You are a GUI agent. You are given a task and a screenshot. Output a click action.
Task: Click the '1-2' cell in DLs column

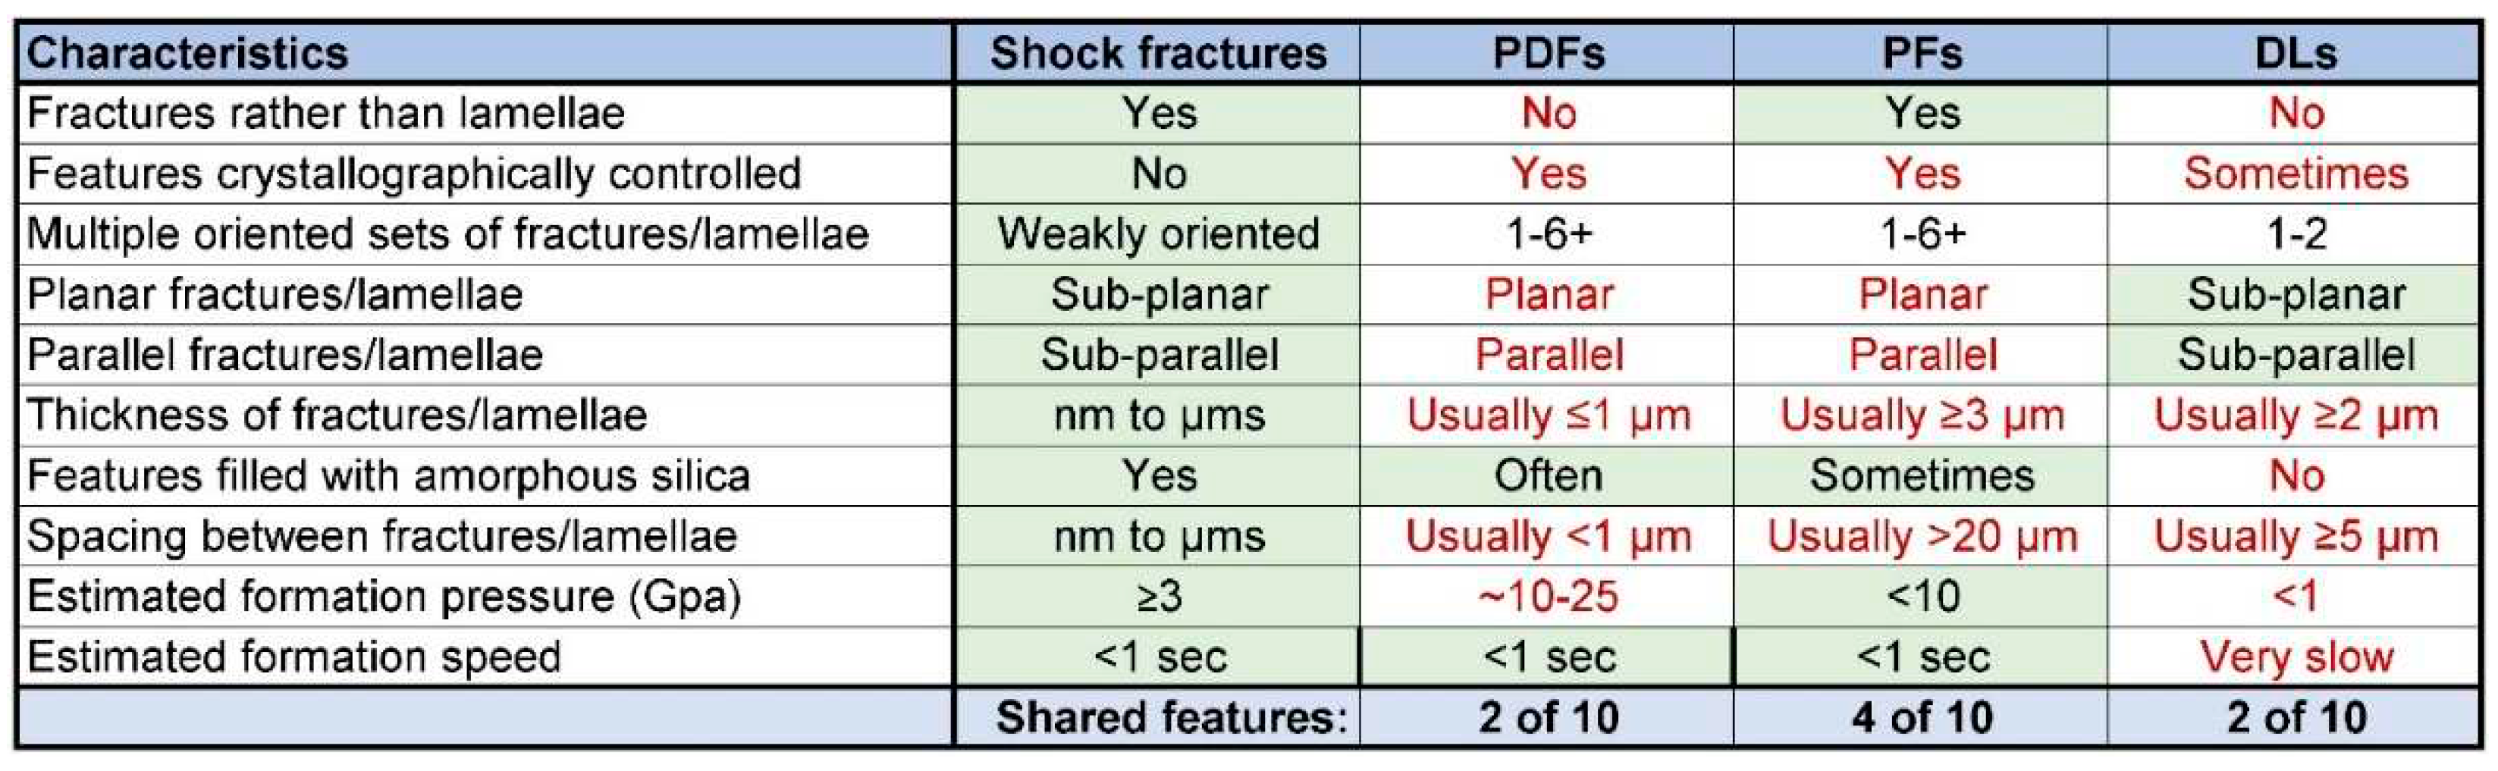(x=2296, y=233)
